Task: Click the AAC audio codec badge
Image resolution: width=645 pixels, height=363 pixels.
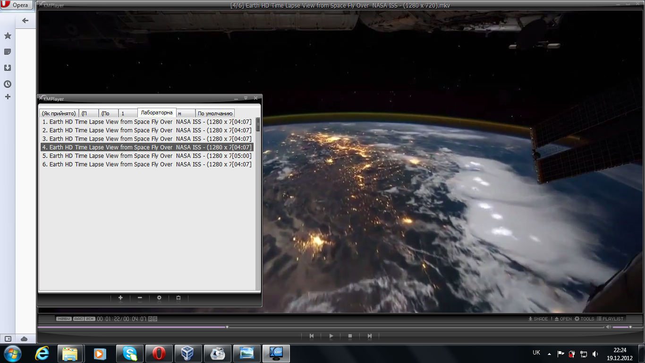Action: click(78, 319)
